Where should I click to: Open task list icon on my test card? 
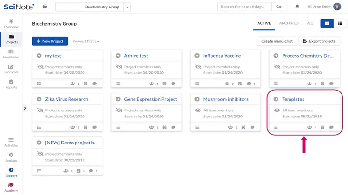coord(39,84)
